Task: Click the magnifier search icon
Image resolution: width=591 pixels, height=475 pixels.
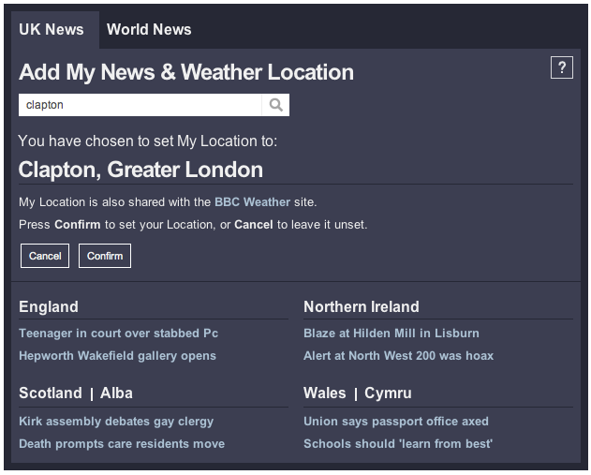Action: [276, 105]
